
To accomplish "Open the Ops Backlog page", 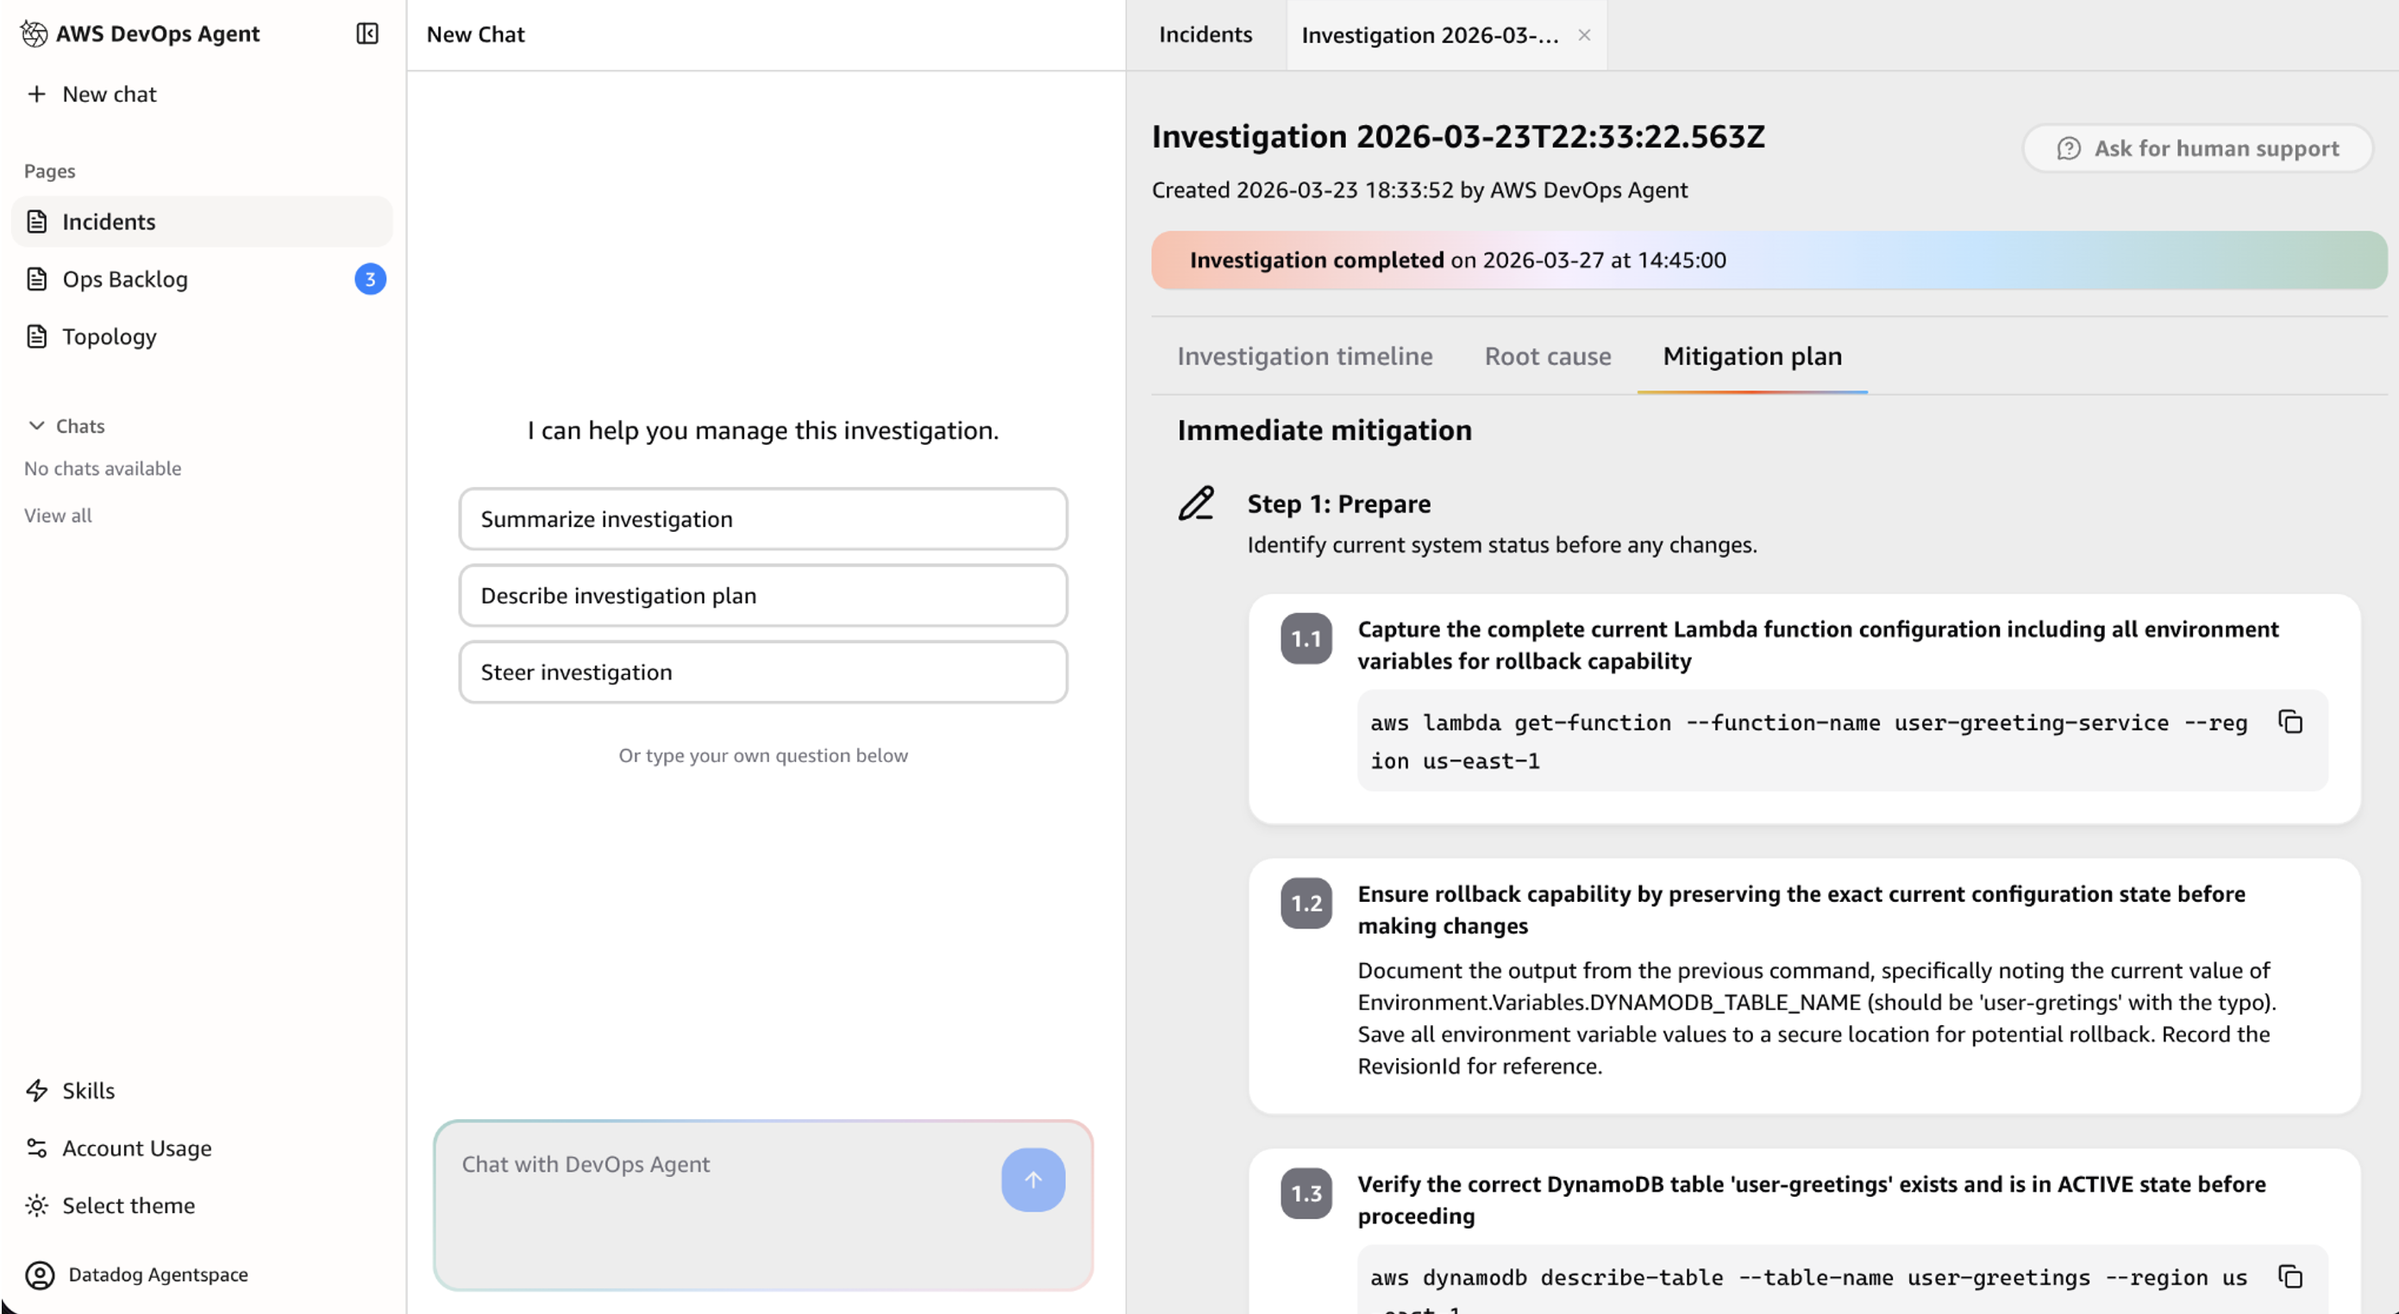I will 201,279.
